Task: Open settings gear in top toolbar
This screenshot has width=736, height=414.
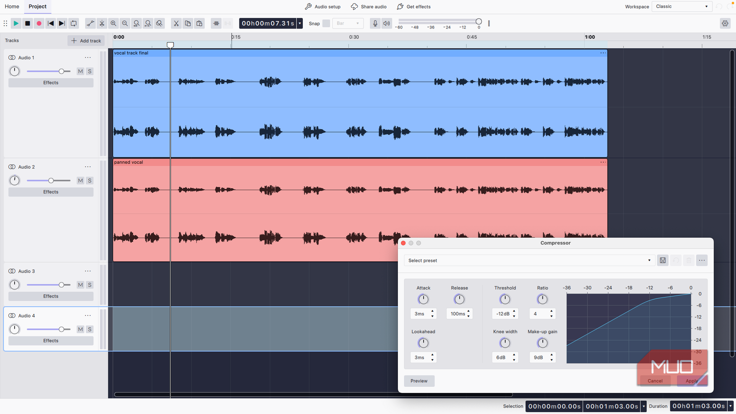Action: pyautogui.click(x=725, y=23)
